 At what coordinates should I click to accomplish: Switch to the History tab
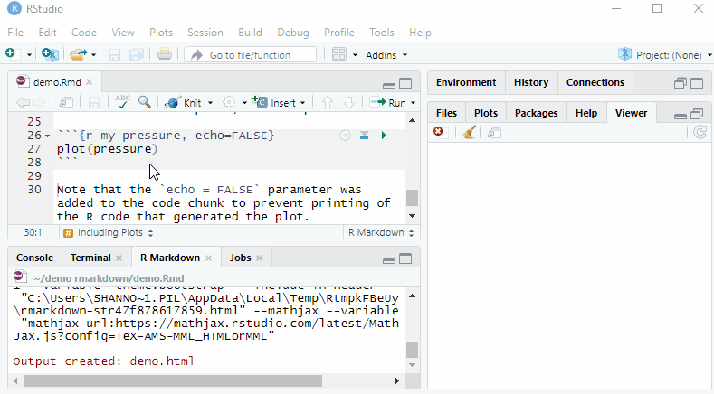[531, 82]
